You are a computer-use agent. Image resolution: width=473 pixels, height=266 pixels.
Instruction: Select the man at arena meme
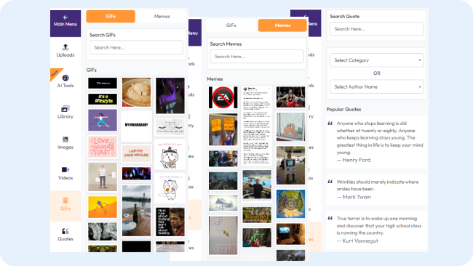coord(257,185)
